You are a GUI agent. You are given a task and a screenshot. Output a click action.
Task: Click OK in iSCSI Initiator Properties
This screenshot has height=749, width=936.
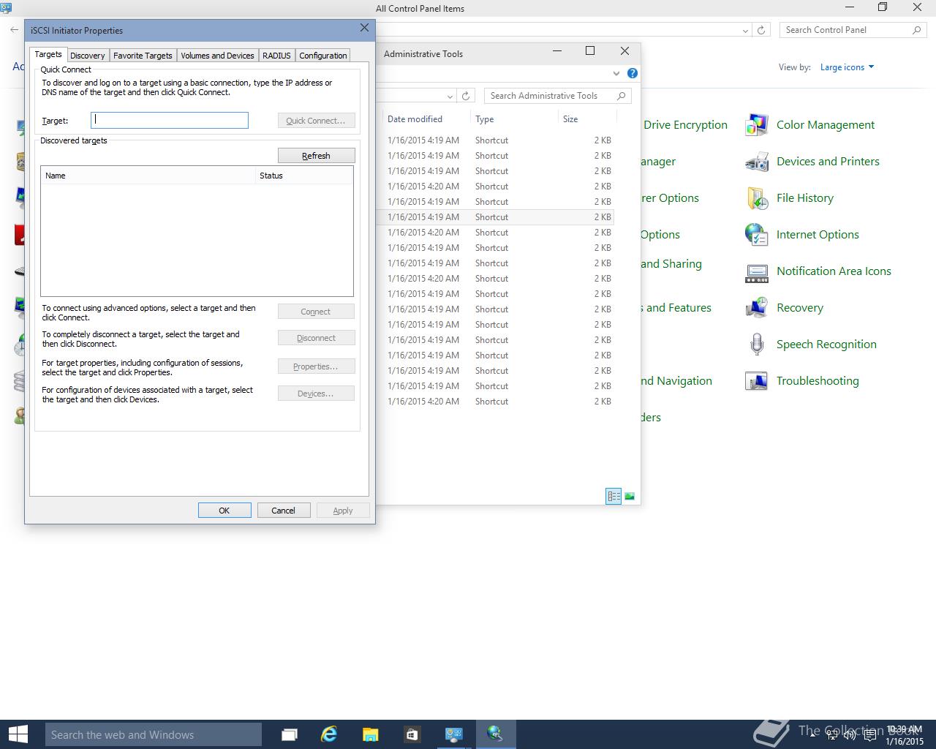tap(224, 511)
